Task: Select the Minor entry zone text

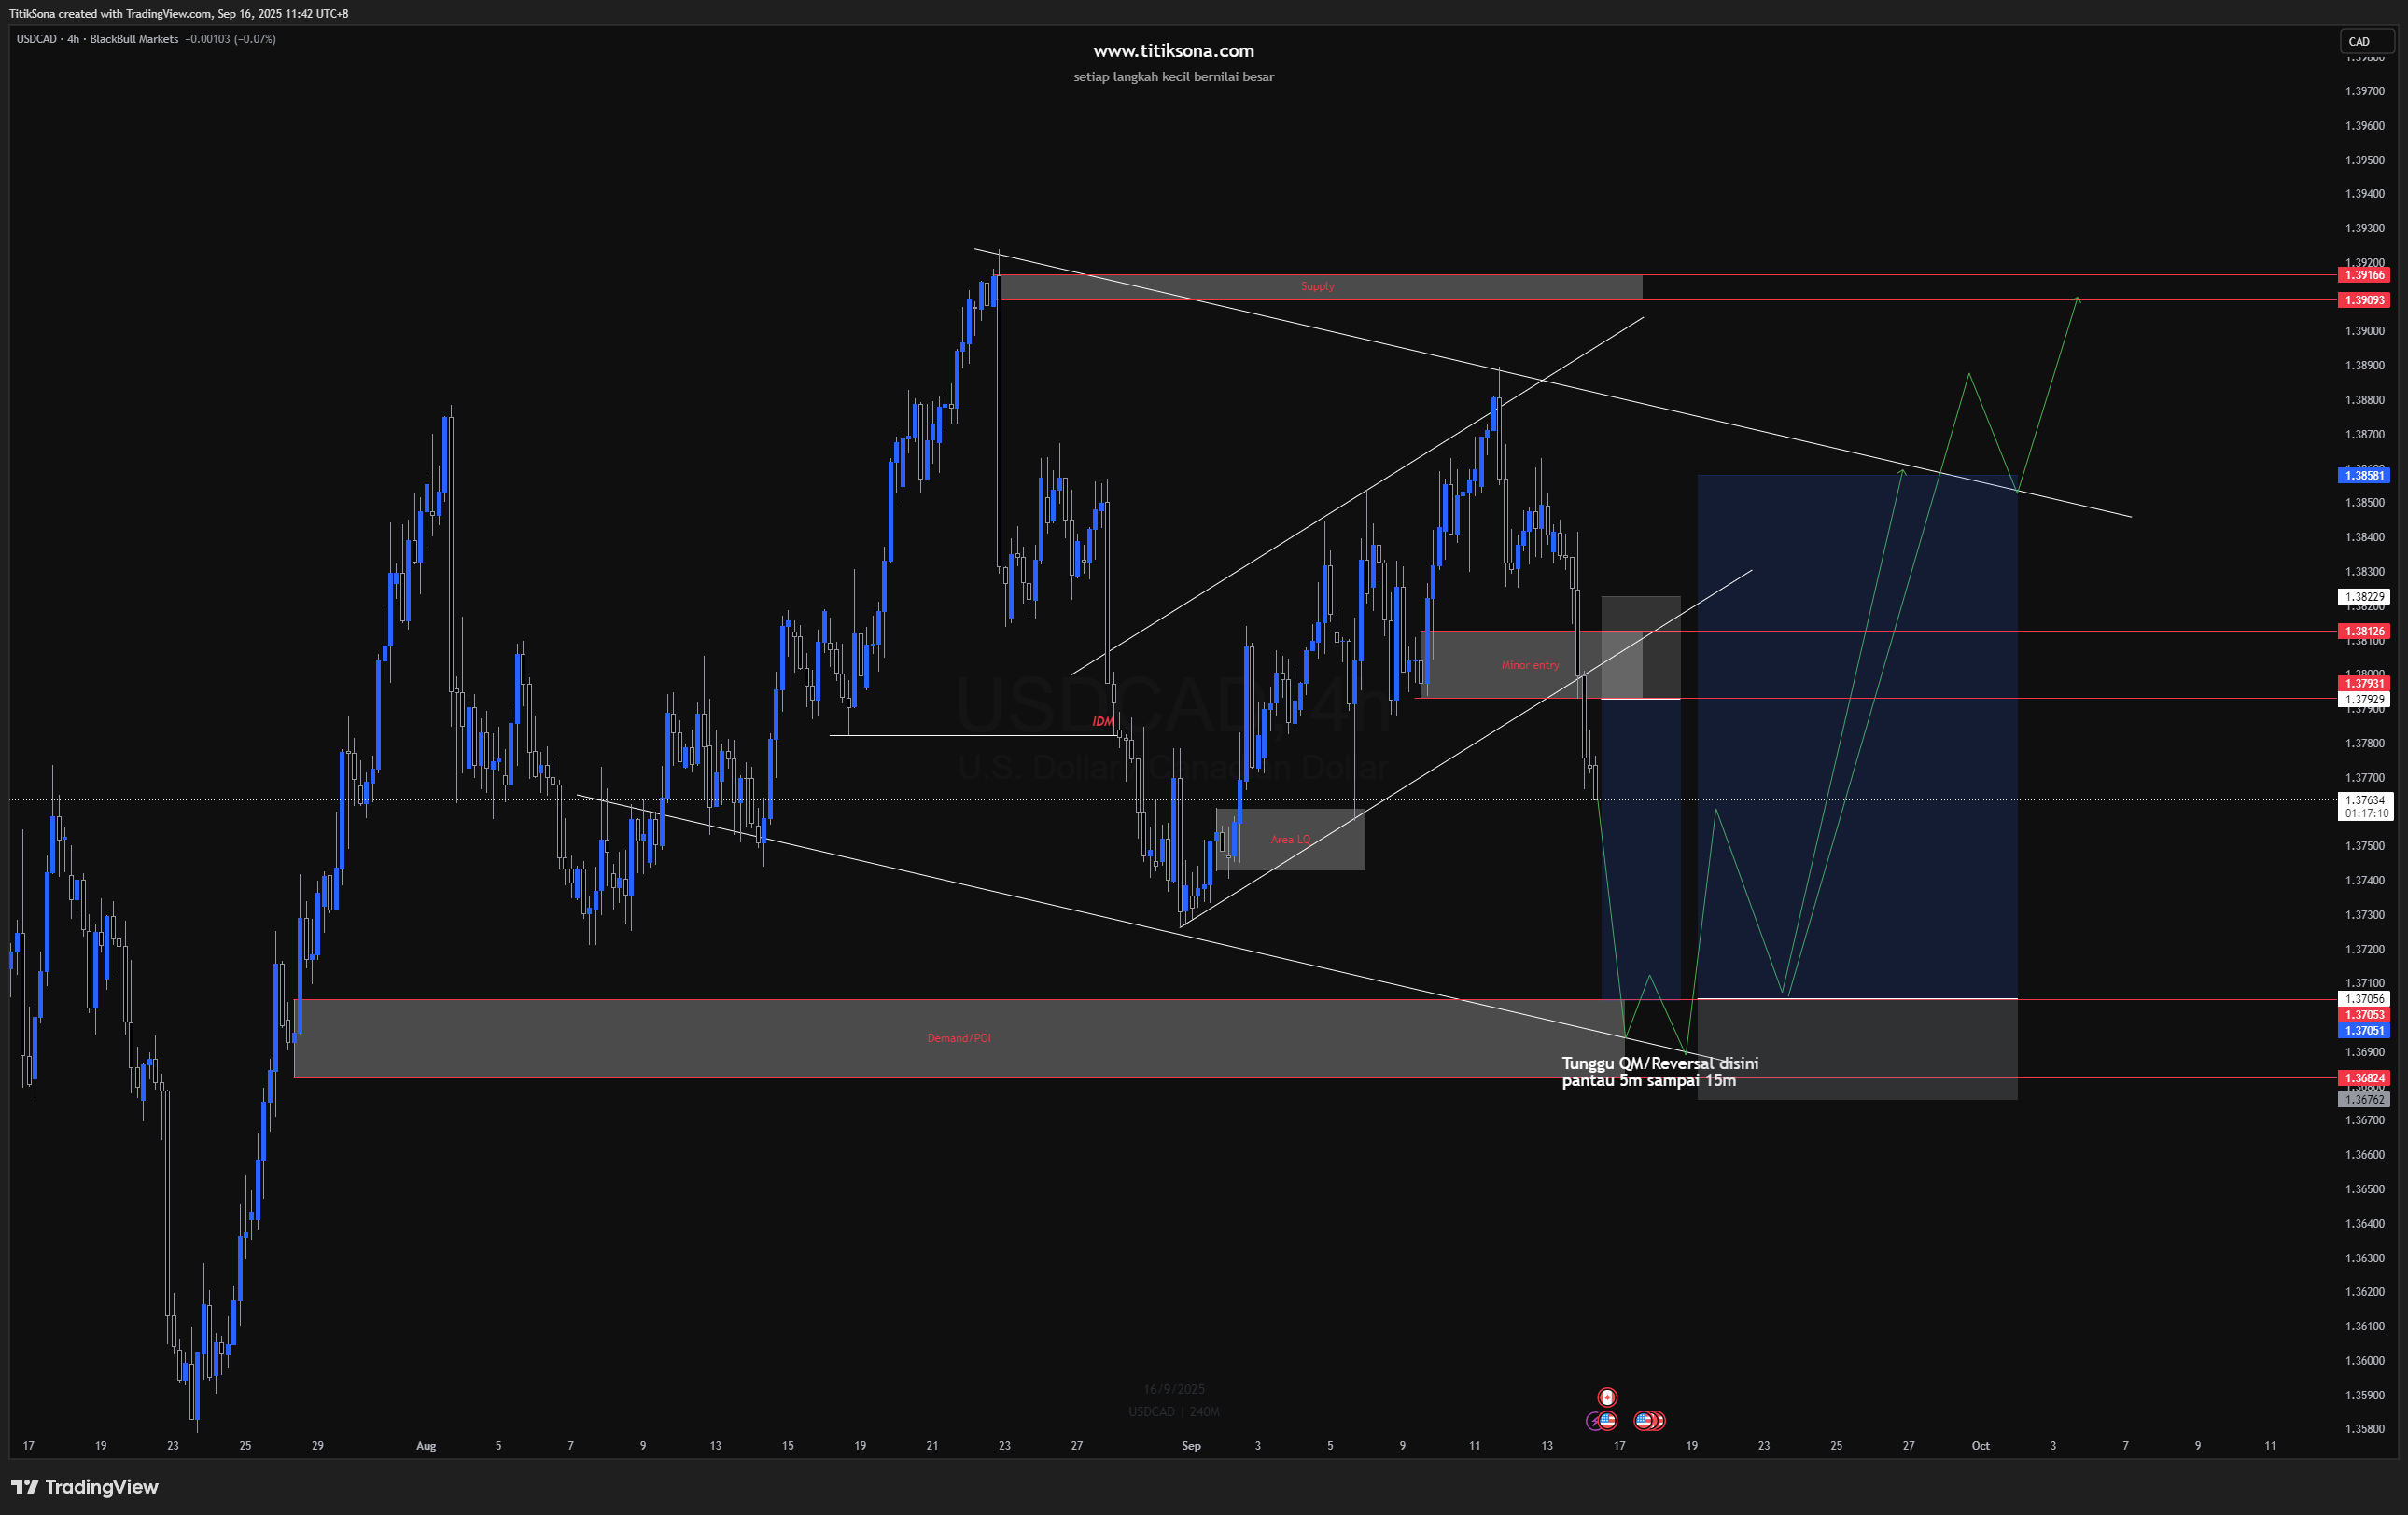Action: pyautogui.click(x=1529, y=665)
